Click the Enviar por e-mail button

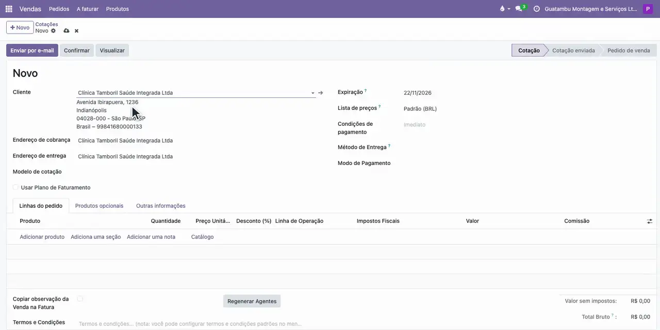(x=32, y=51)
